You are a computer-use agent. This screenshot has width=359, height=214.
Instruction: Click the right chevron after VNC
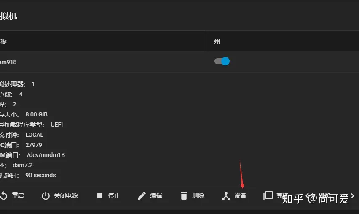[353, 196]
